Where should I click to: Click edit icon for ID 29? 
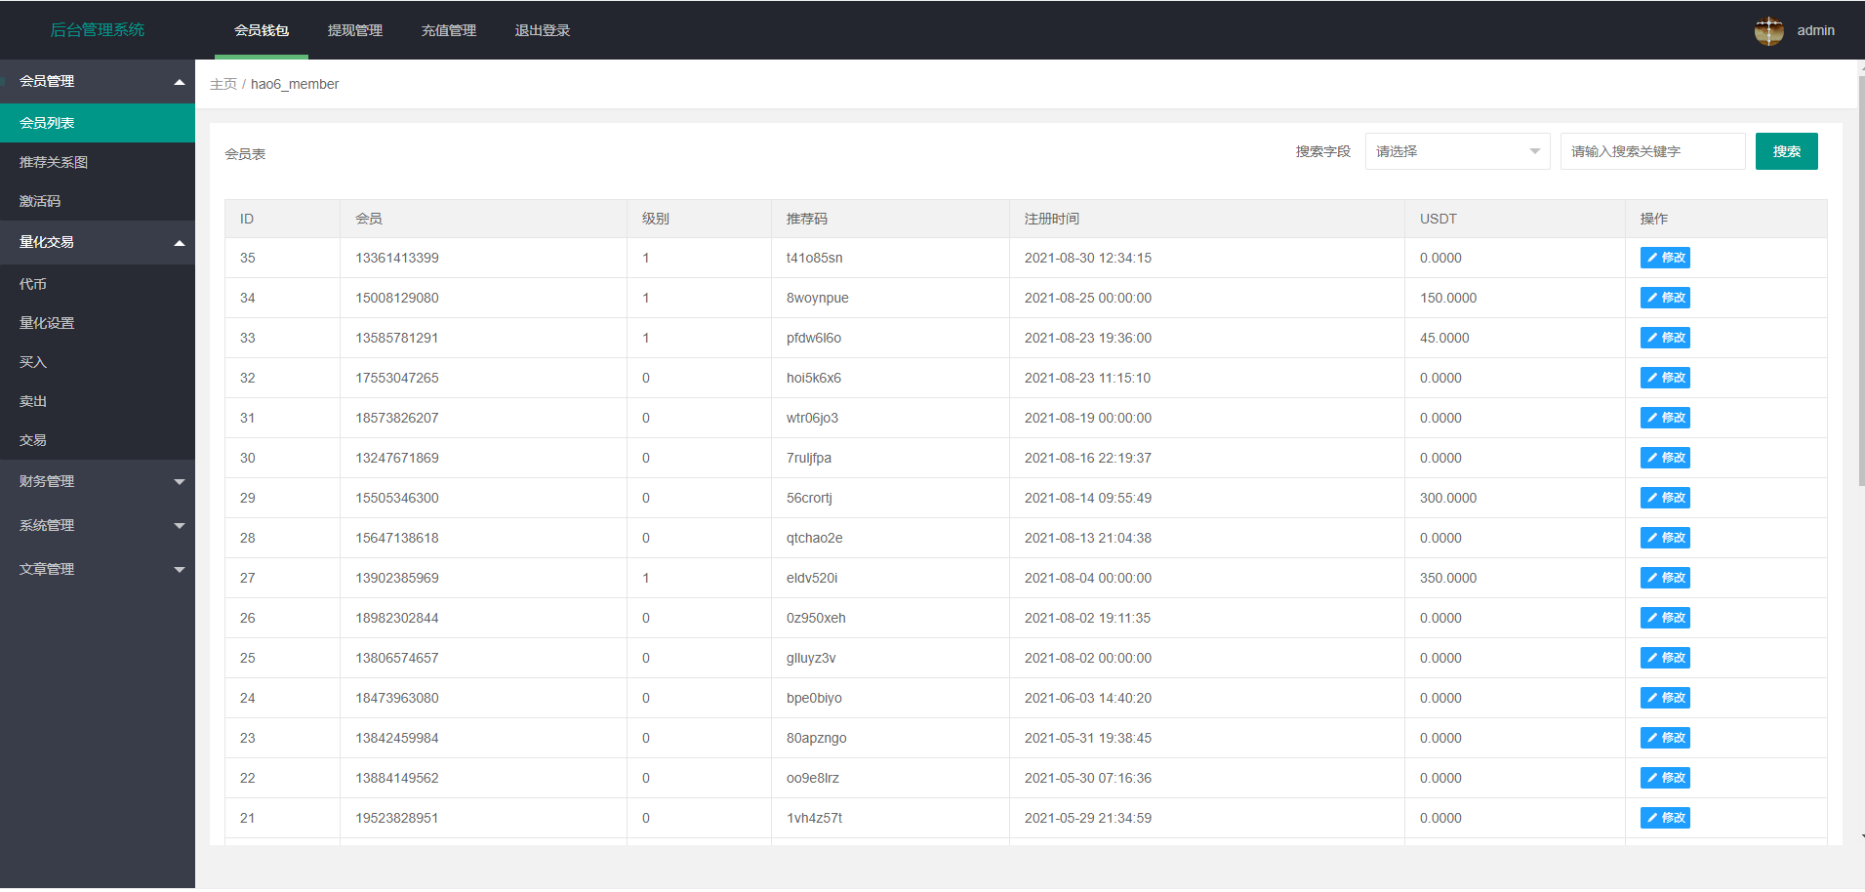coord(1664,498)
